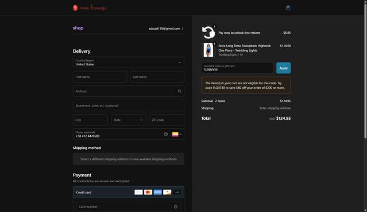The height and width of the screenshot is (212, 367).
Task: Open account options menu beside email
Action: [183, 29]
